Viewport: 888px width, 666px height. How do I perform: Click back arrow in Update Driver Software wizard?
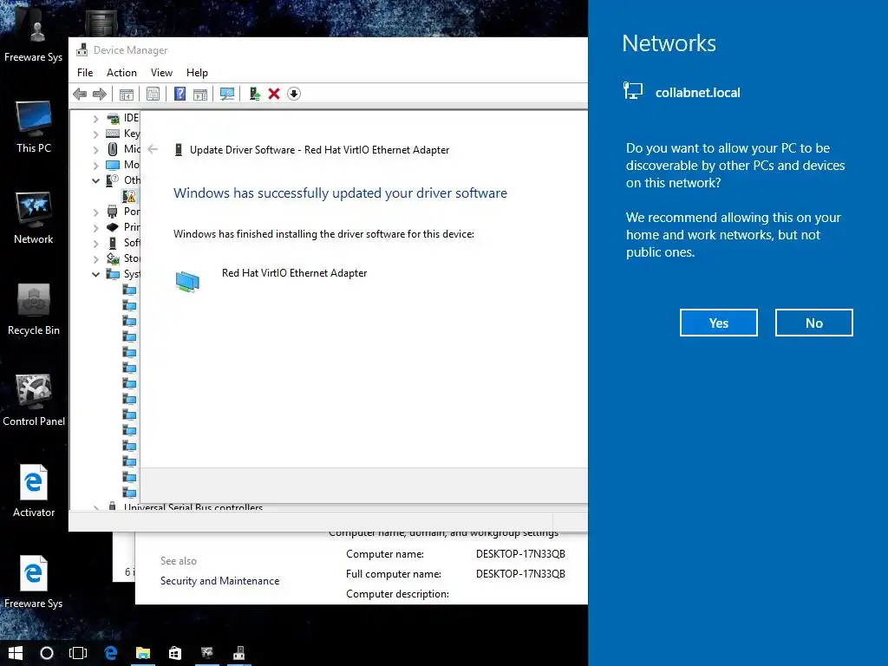[x=153, y=149]
